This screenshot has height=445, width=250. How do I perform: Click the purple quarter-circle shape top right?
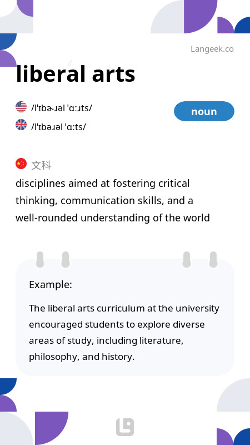click(x=201, y=17)
